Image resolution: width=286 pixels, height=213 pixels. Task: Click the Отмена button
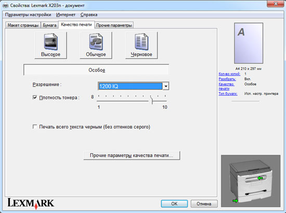point(204,204)
